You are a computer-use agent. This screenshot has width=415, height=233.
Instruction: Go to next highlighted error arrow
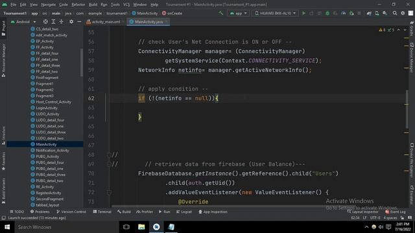tap(405, 30)
